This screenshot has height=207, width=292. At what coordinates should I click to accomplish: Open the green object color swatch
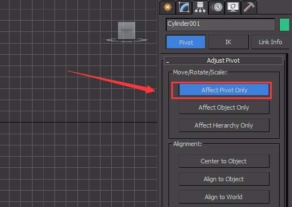click(x=284, y=25)
